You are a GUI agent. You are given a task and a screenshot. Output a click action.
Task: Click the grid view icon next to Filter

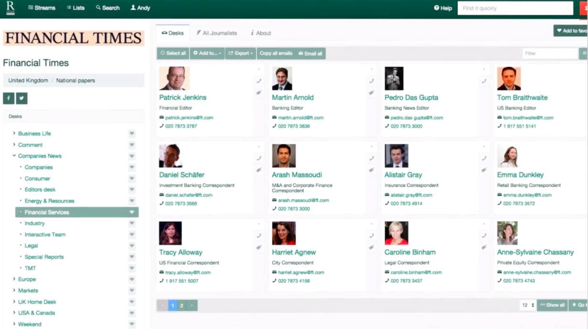tap(583, 53)
